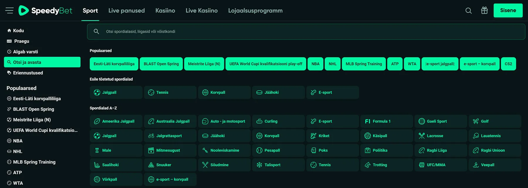Select the BLAST Open Spring chip

tap(161, 64)
